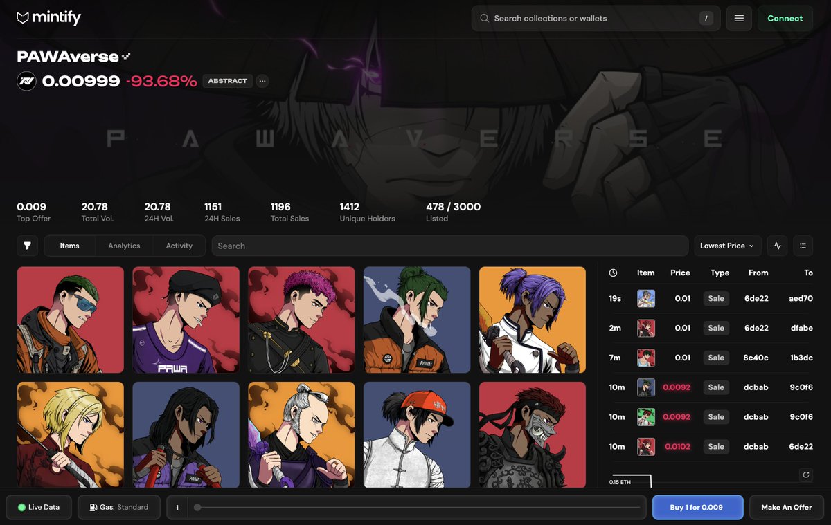The height and width of the screenshot is (525, 831).
Task: Open NFT with purple curly hair
Action: coord(301,320)
